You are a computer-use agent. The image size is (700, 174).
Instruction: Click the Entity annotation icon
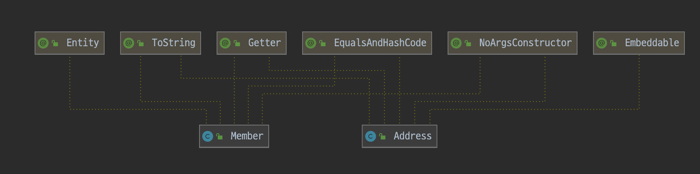43,43
